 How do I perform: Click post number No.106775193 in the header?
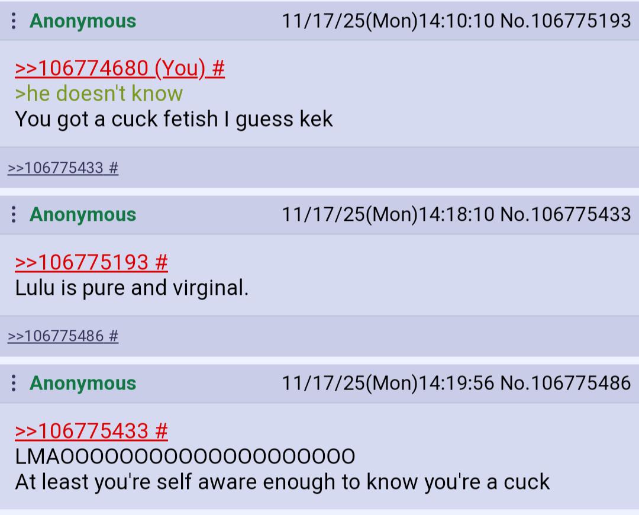[566, 21]
